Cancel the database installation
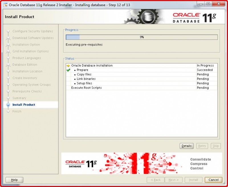The height and width of the screenshot is (187, 228). point(213,180)
